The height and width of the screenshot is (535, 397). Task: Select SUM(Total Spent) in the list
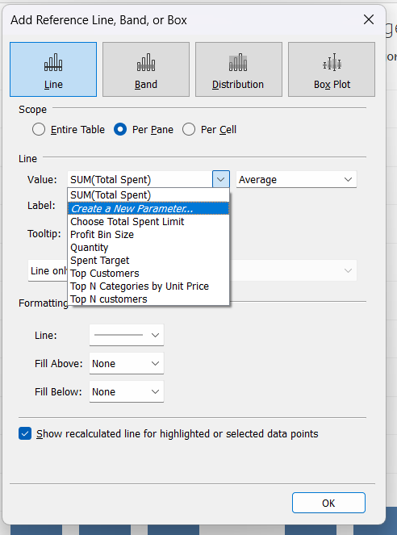(148, 194)
